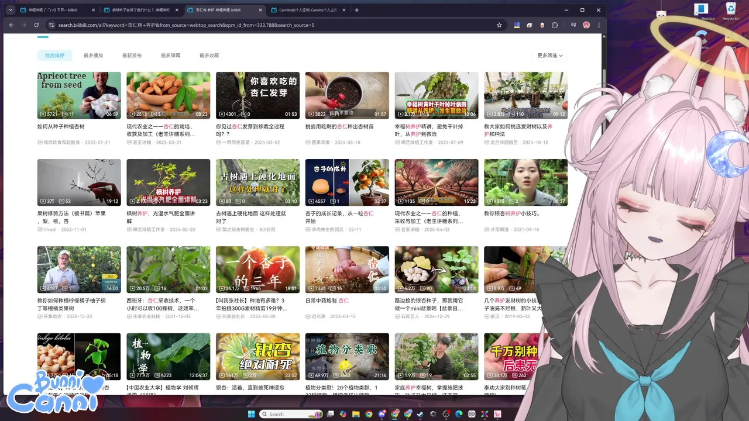Open the 'Apricot tree from seed' video thumbnail
The height and width of the screenshot is (421, 749).
point(79,95)
